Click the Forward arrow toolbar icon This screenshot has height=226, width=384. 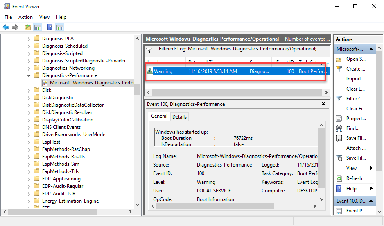coord(15,27)
